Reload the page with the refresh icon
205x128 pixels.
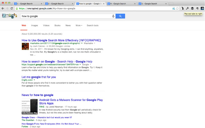pos(12,9)
